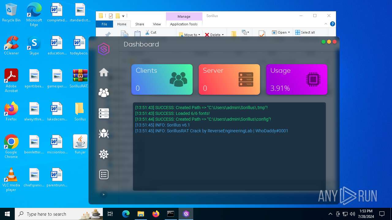Open the Clients page in Sorillus sidebar
The height and width of the screenshot is (220, 392).
click(104, 93)
